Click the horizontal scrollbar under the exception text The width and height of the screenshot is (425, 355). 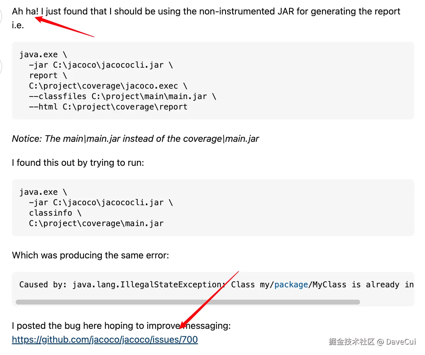188,302
